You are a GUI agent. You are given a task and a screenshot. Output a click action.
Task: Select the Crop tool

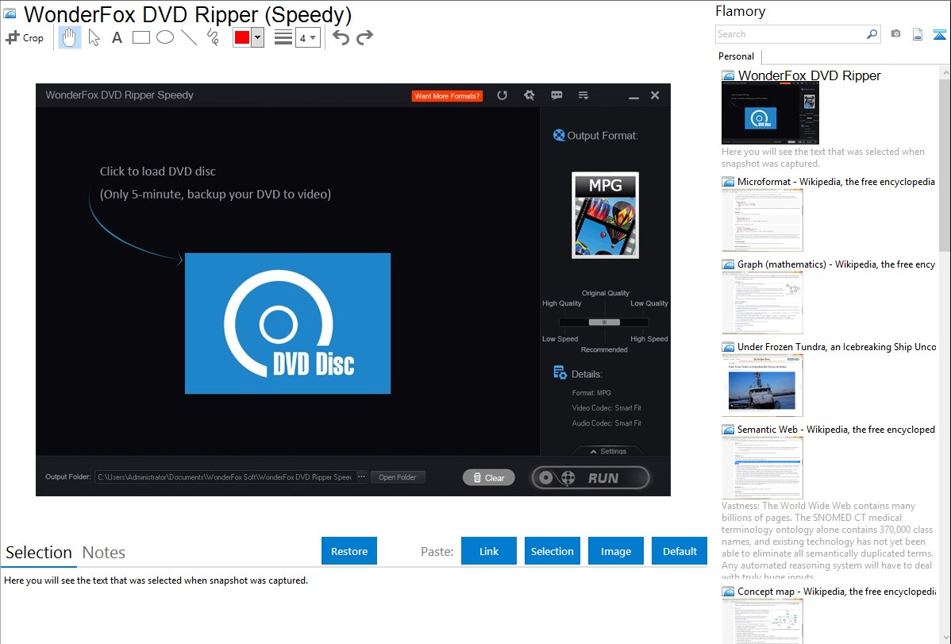point(25,37)
